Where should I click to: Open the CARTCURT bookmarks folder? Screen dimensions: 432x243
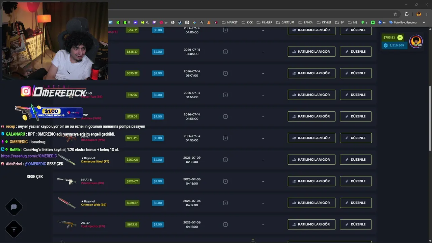285,23
